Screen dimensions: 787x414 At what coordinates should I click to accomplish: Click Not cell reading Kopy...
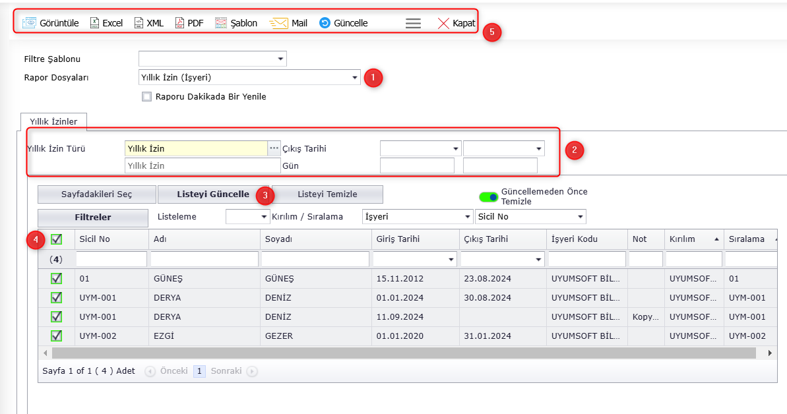(x=645, y=316)
